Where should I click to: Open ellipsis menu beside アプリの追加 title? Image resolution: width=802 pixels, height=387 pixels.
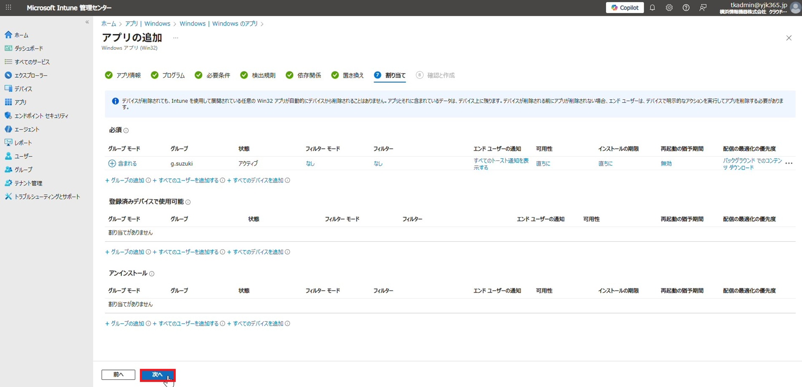[x=175, y=38]
